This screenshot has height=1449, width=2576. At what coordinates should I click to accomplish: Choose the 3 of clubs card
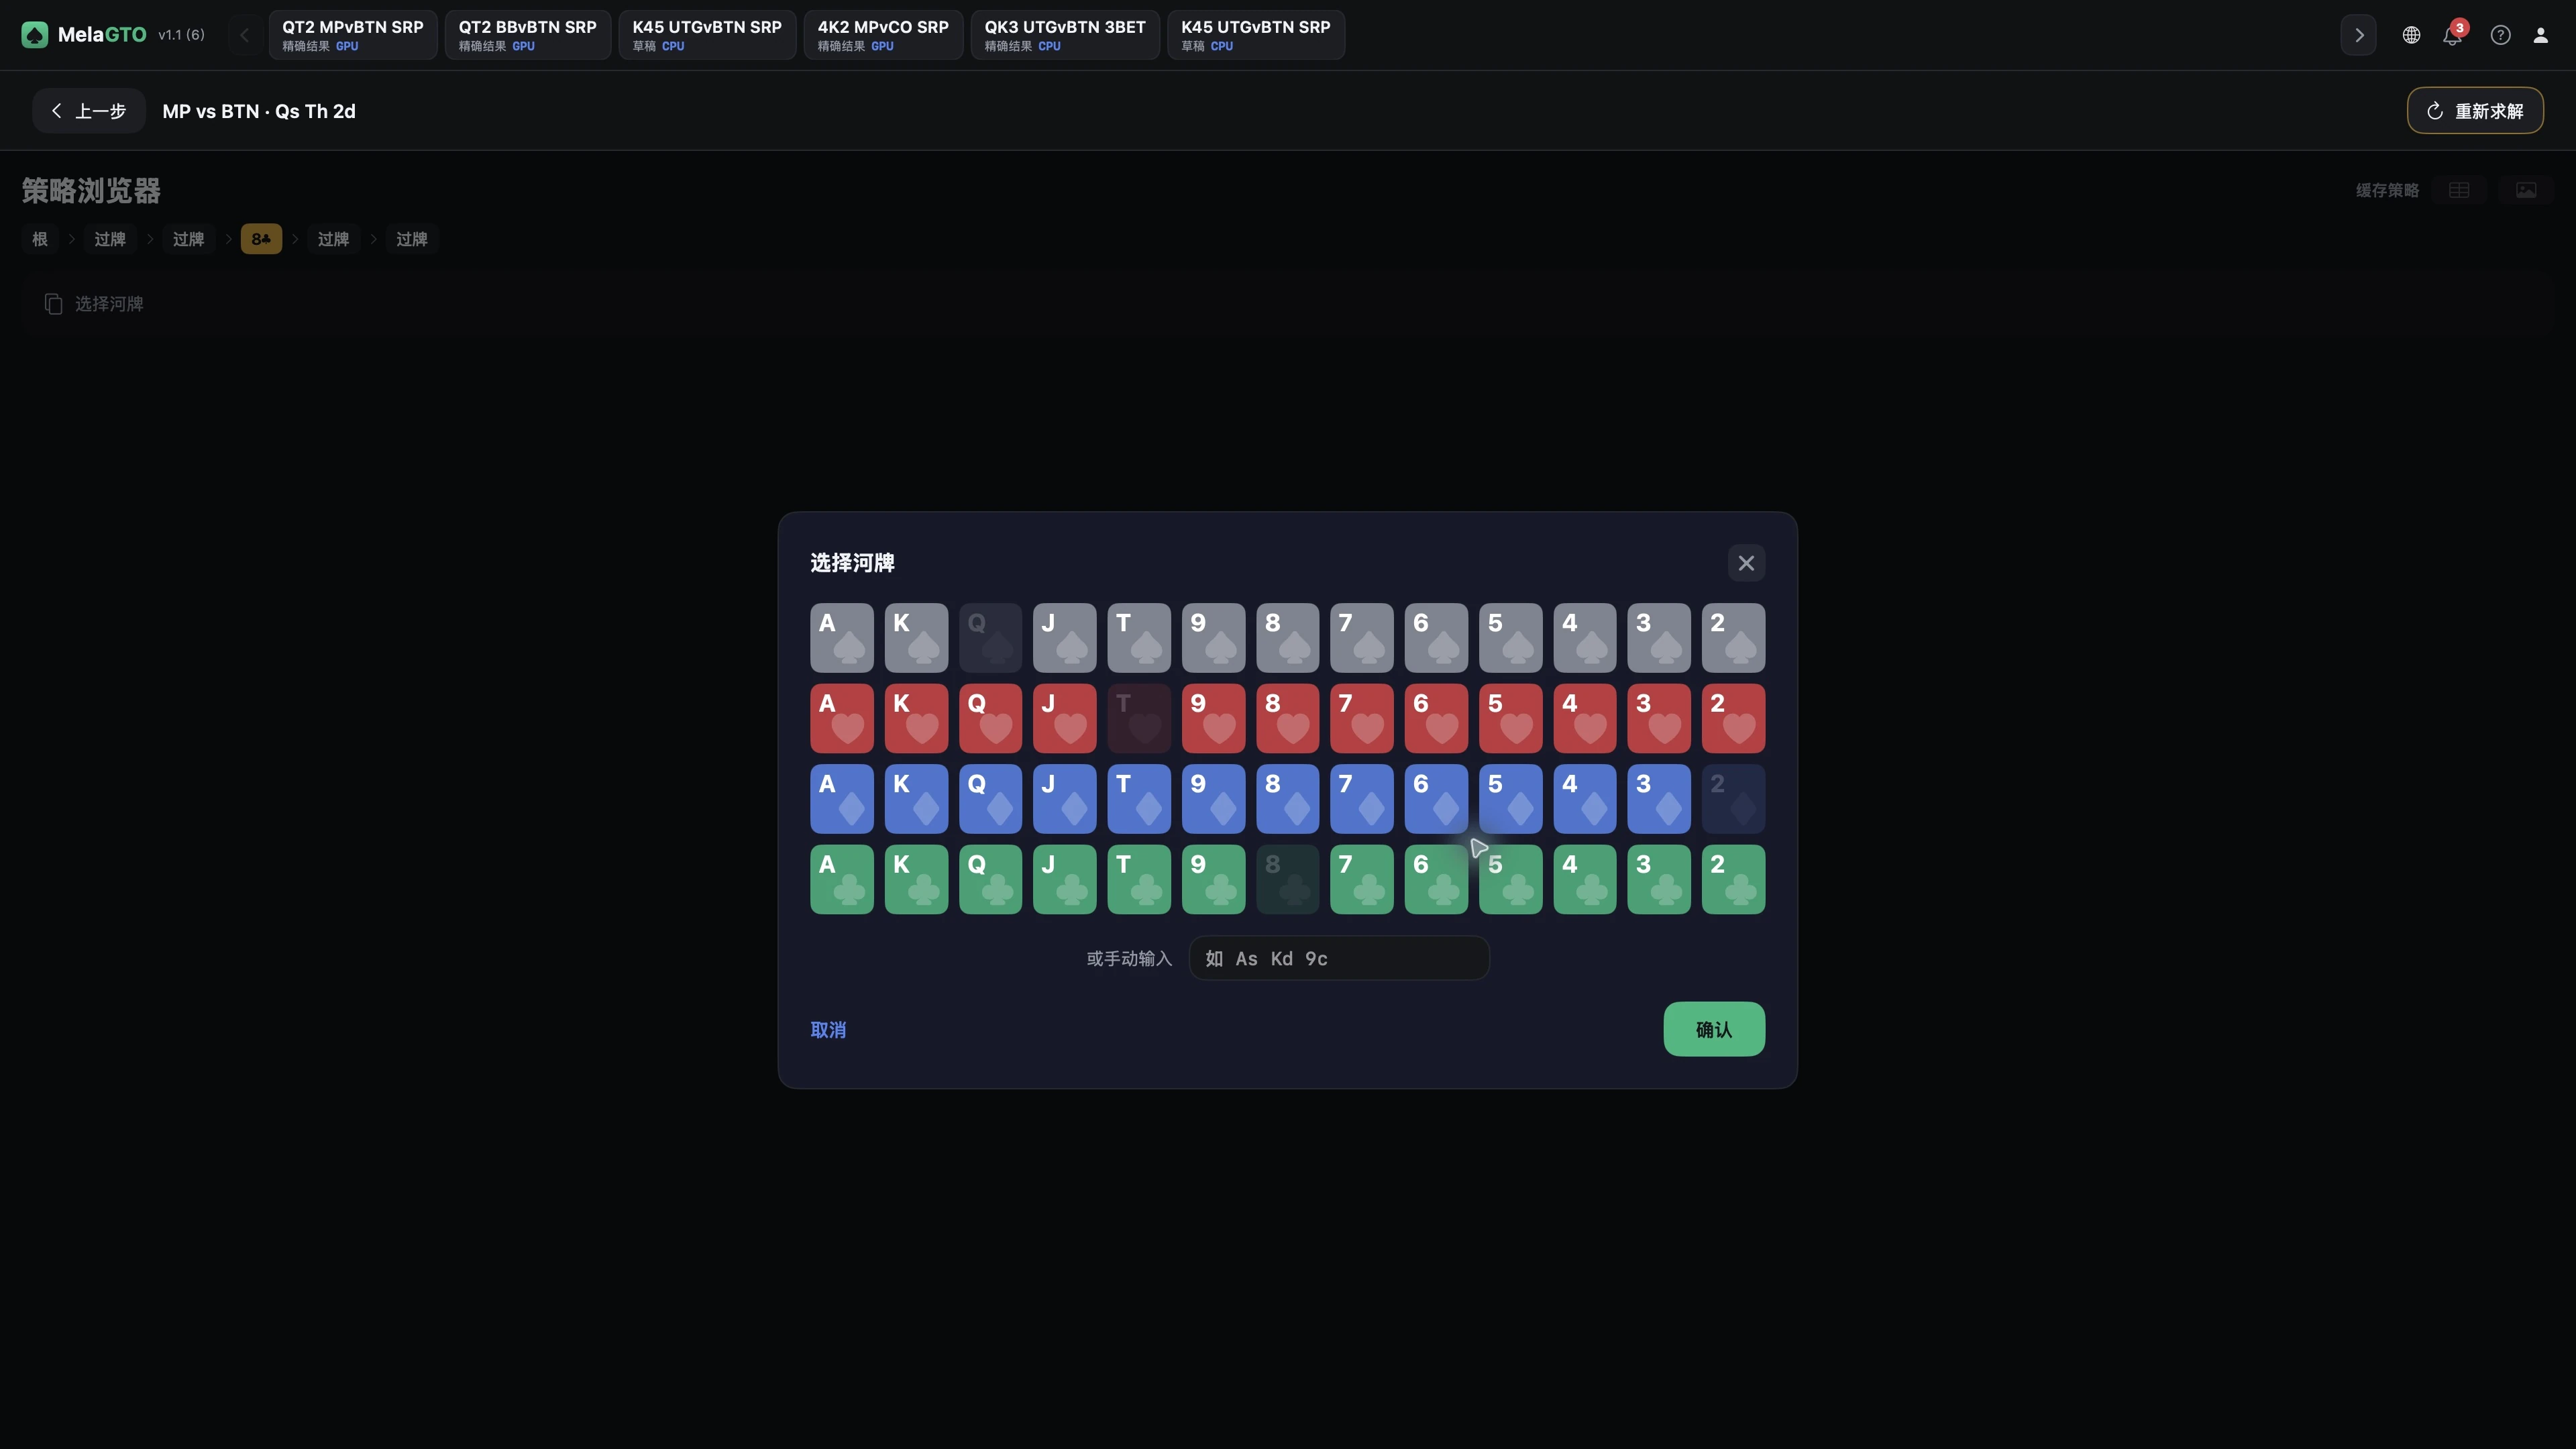1659,879
